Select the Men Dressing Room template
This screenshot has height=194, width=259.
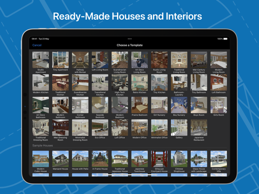(x=61, y=127)
